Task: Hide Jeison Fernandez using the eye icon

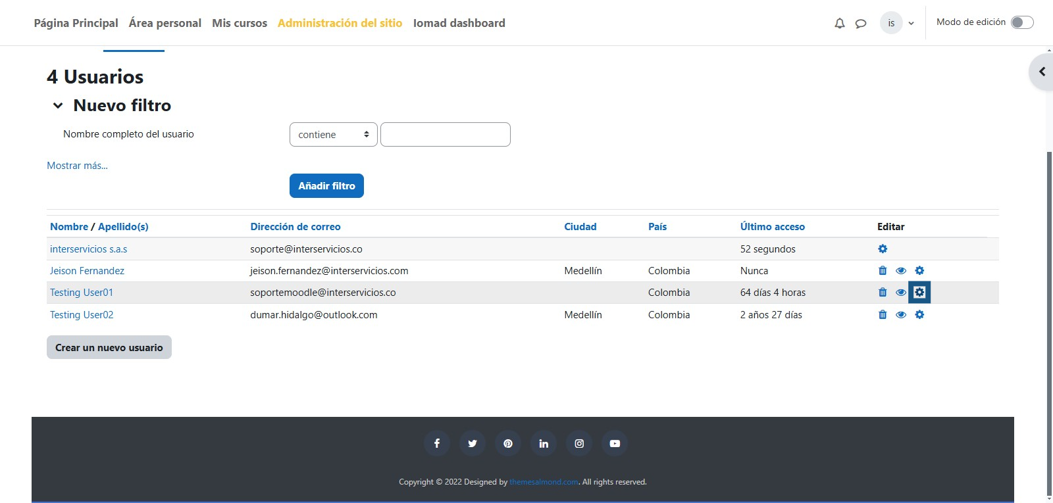Action: (901, 271)
